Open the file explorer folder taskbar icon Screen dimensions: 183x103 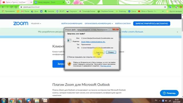pos(37,100)
